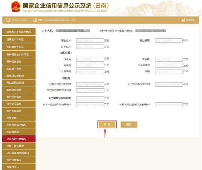This screenshot has height=170, width=202.
Task: Click the 转投其他企业(机构)注册资本 input field
Action: pyautogui.click(x=169, y=105)
